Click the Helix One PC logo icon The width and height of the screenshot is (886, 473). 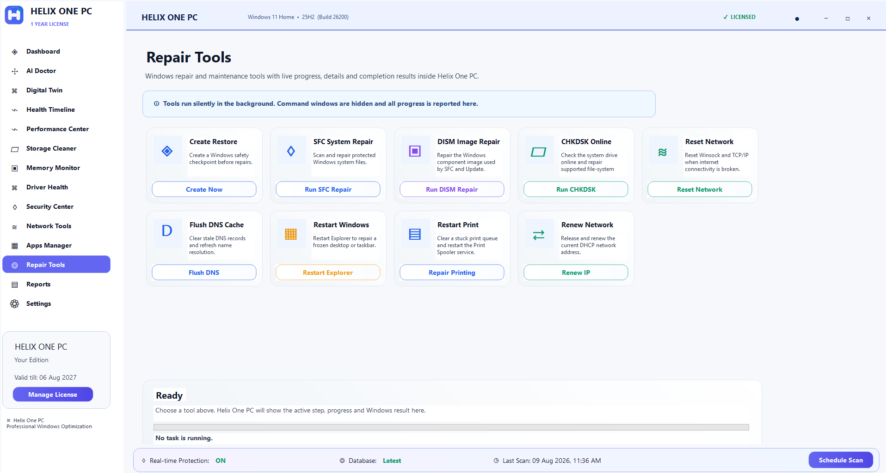tap(14, 15)
